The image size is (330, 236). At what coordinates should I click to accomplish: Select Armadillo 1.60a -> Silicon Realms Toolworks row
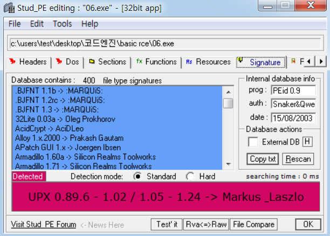click(x=117, y=157)
